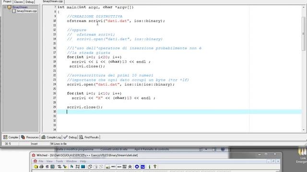Click the Witched document icon beside File menu
This screenshot has width=307, height=172.
[x=35, y=161]
